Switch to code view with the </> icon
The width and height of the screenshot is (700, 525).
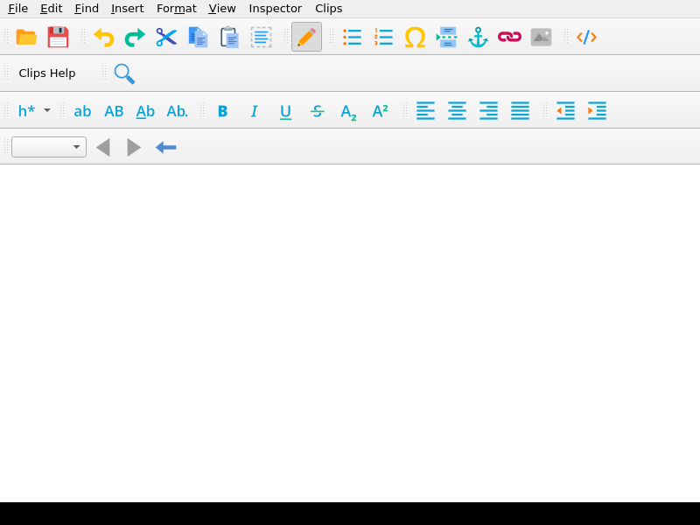[585, 37]
